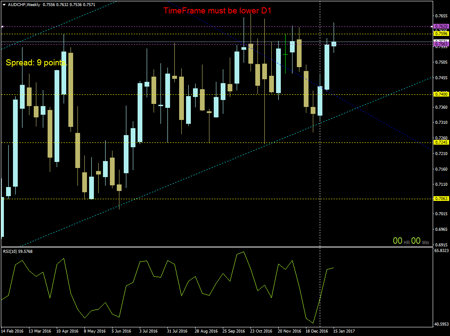450x336 pixels.
Task: Click the 15 Jan 2017 date label
Action: pos(344,331)
